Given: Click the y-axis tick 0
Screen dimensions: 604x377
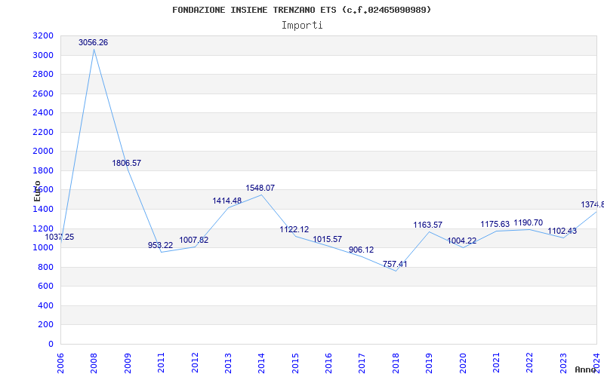Looking at the screenshot, I should 51,344.
